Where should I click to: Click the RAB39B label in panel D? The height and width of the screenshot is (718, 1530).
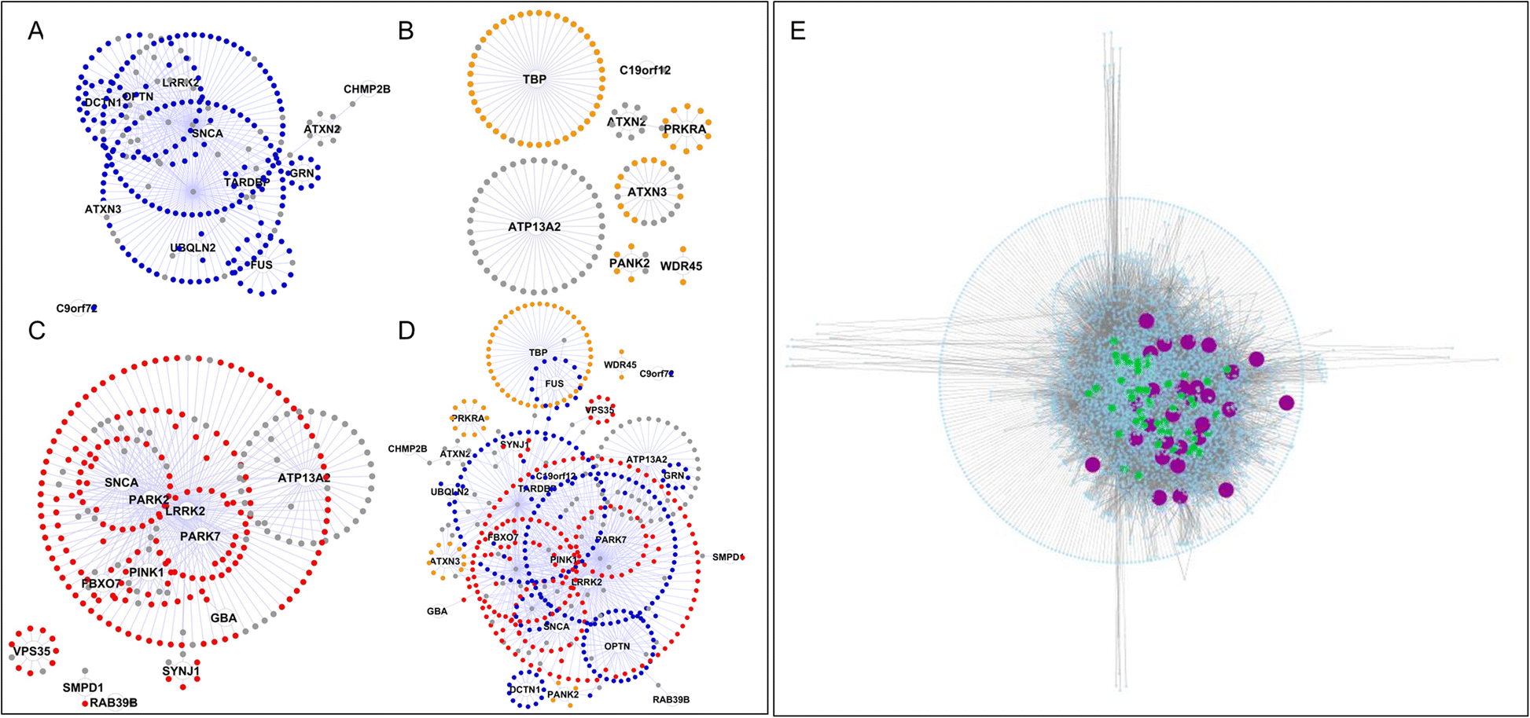point(671,700)
